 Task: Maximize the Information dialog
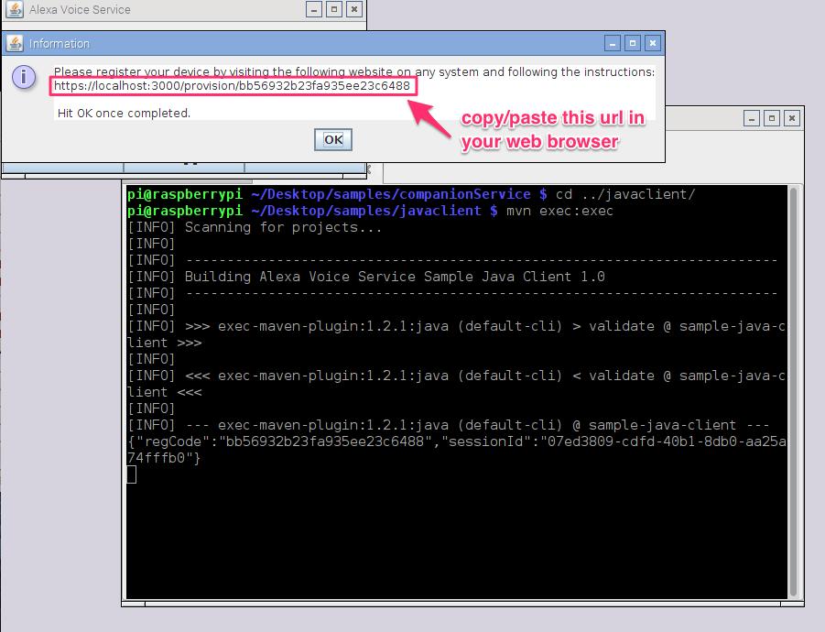pos(633,43)
